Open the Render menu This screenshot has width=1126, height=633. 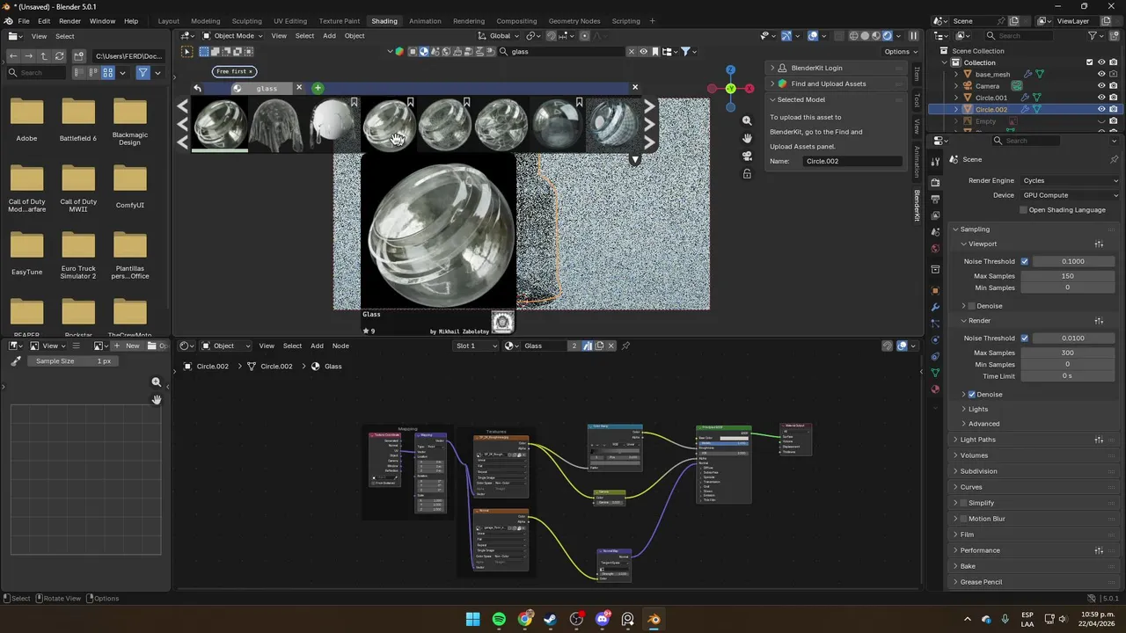(x=69, y=21)
